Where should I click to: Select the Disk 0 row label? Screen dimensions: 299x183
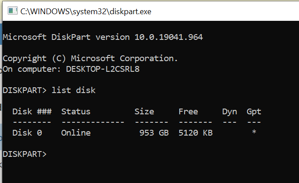coord(27,133)
